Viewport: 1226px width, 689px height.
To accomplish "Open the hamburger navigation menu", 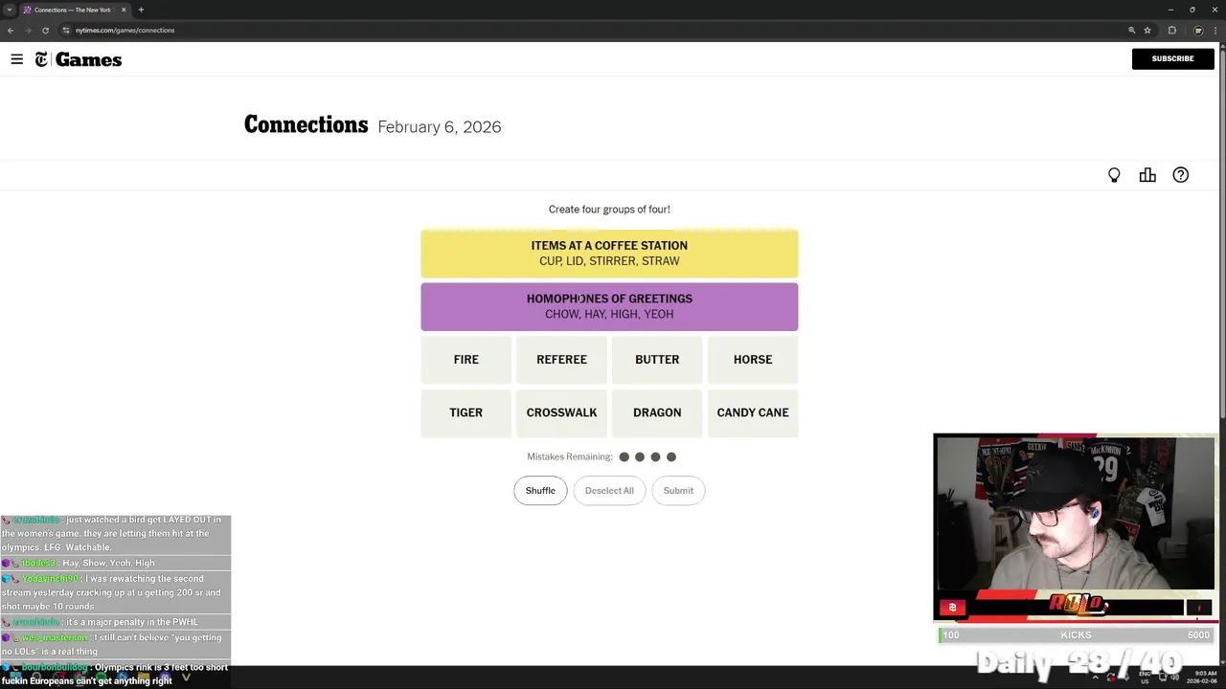I will 16,59.
